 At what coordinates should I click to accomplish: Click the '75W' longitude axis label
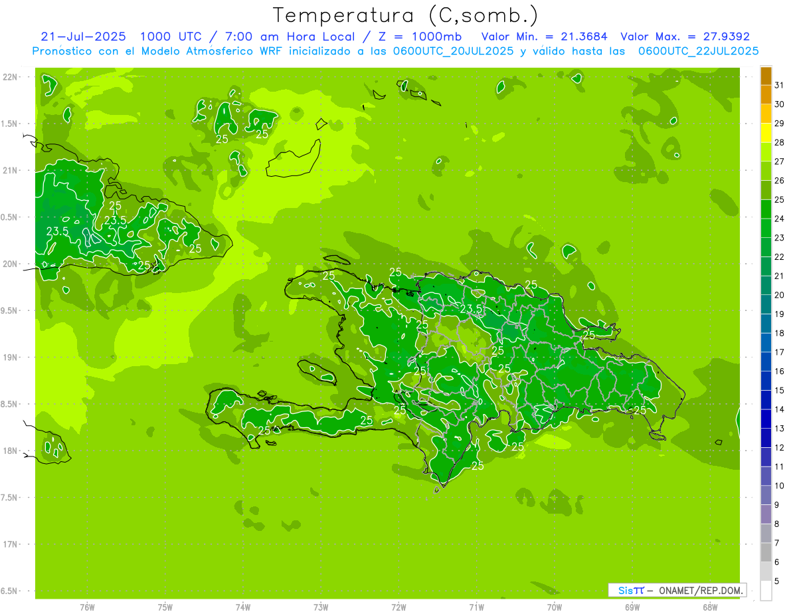(x=165, y=607)
